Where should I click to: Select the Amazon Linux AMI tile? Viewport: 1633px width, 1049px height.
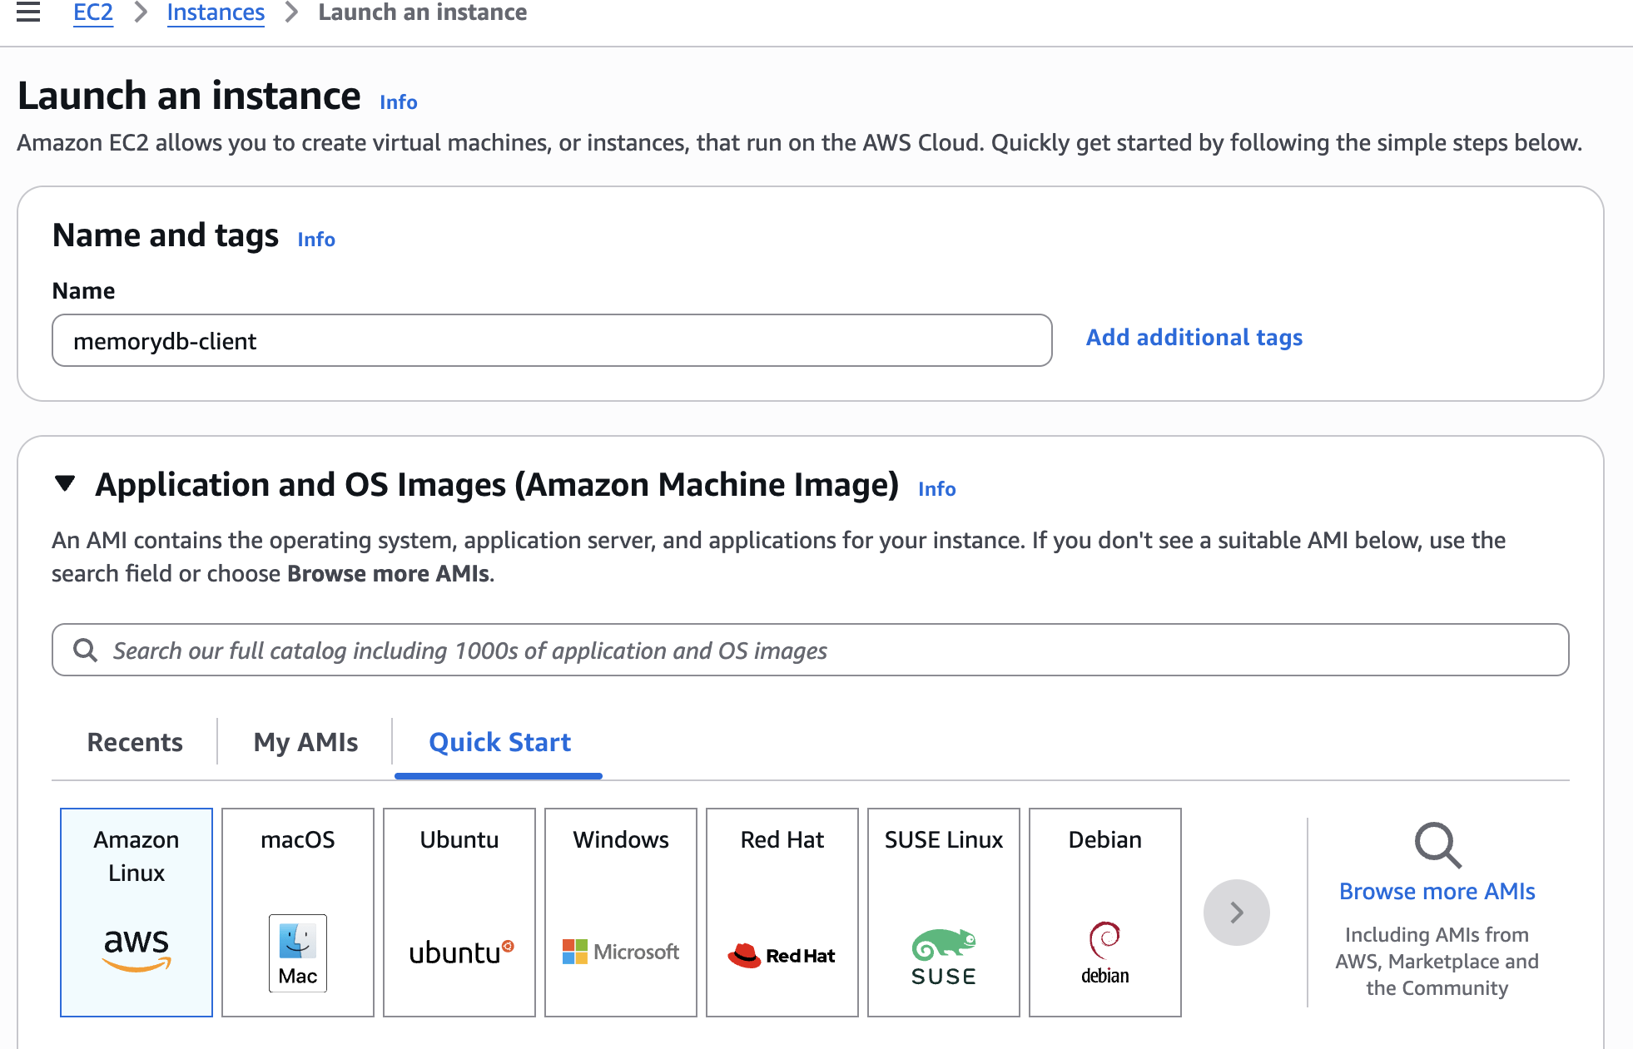(x=136, y=912)
